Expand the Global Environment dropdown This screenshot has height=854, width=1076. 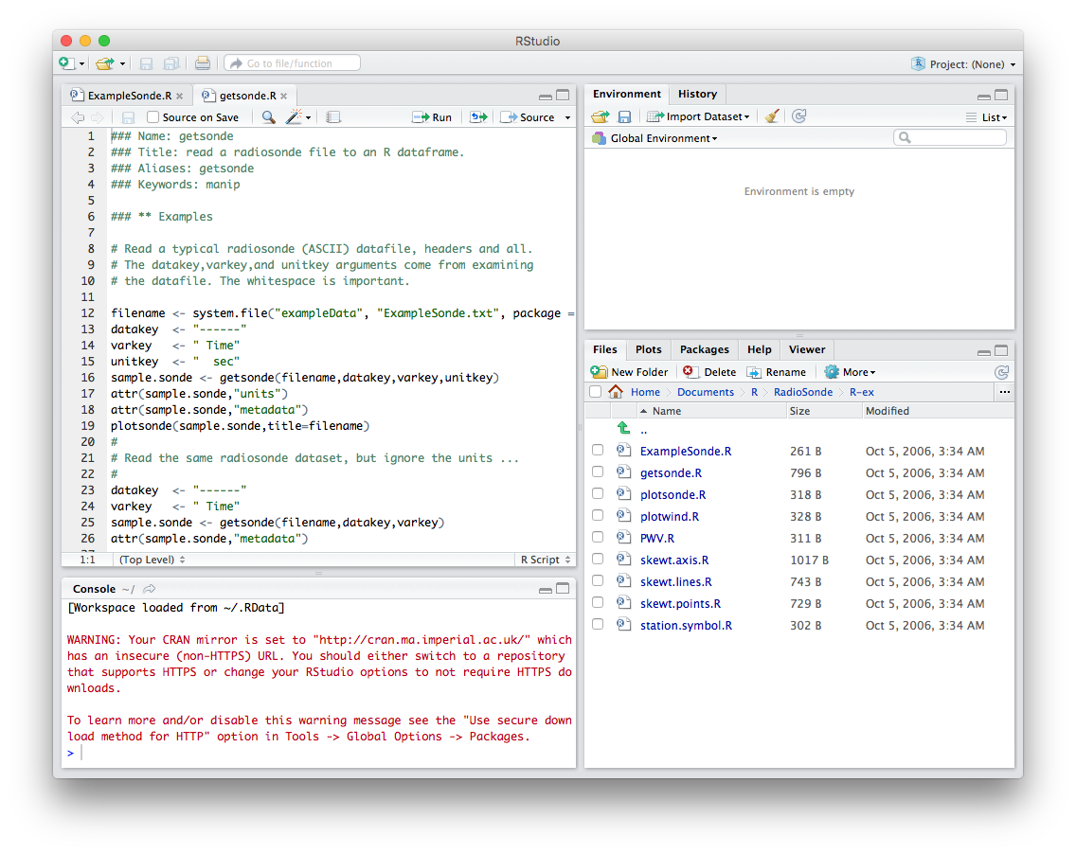tap(661, 138)
